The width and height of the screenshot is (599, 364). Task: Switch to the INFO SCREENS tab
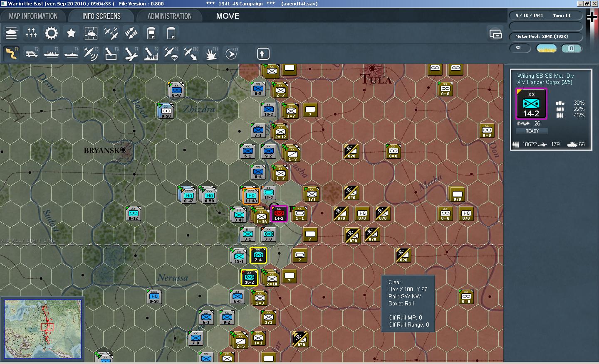click(x=101, y=16)
